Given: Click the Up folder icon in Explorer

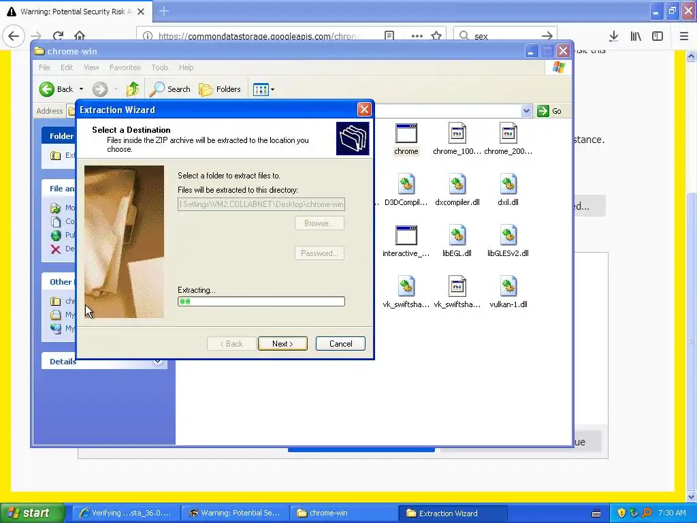Looking at the screenshot, I should (x=133, y=89).
